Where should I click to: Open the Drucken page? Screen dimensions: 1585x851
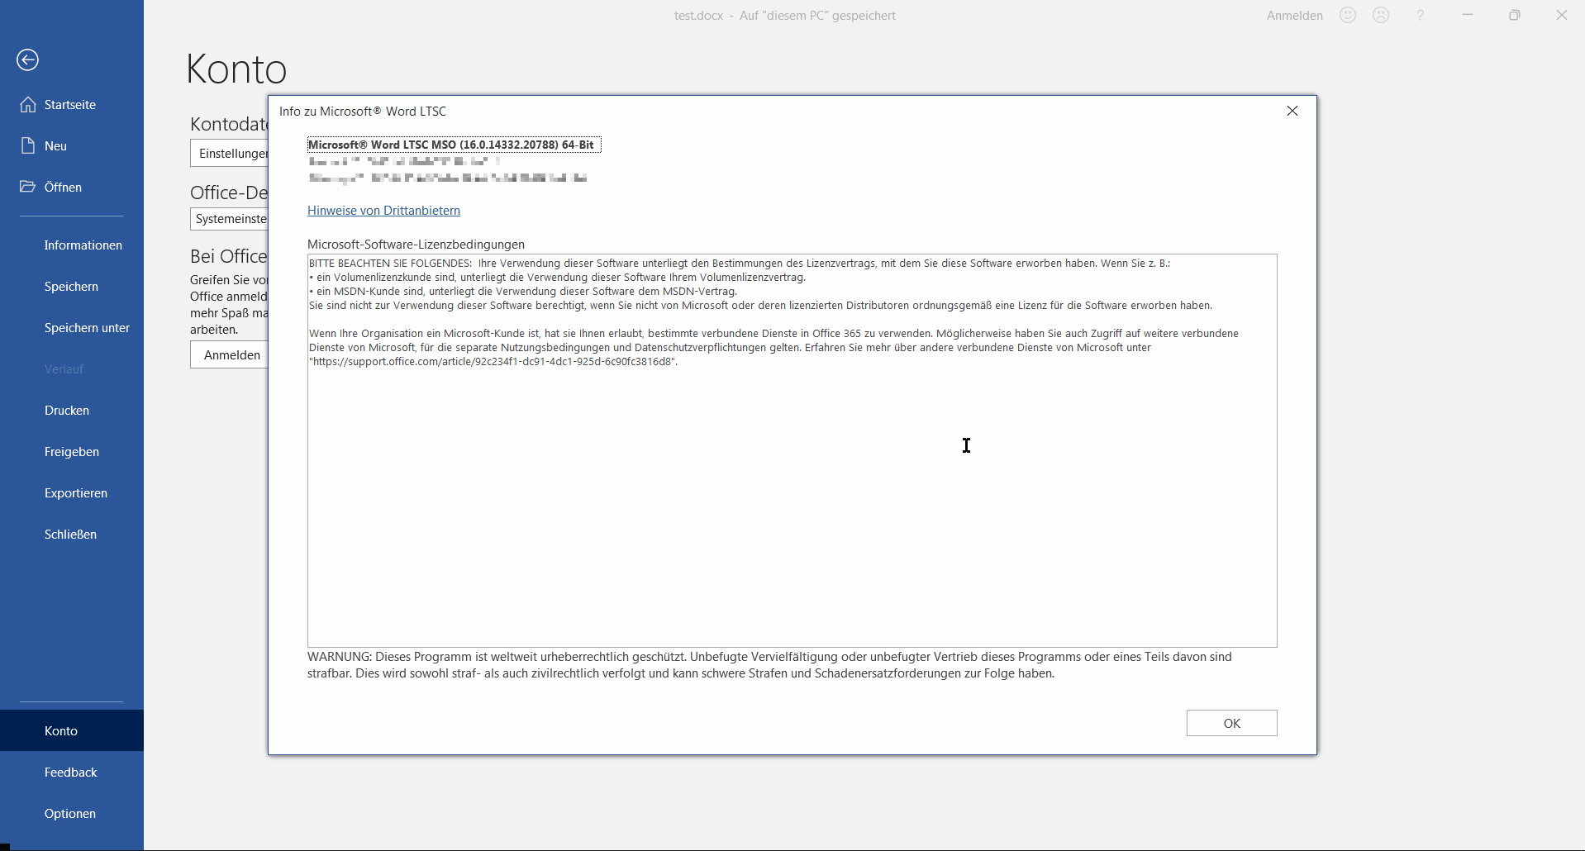tap(67, 411)
